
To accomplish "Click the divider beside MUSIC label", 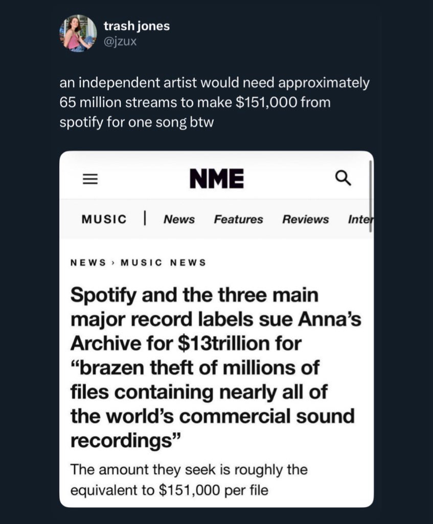I will (145, 219).
